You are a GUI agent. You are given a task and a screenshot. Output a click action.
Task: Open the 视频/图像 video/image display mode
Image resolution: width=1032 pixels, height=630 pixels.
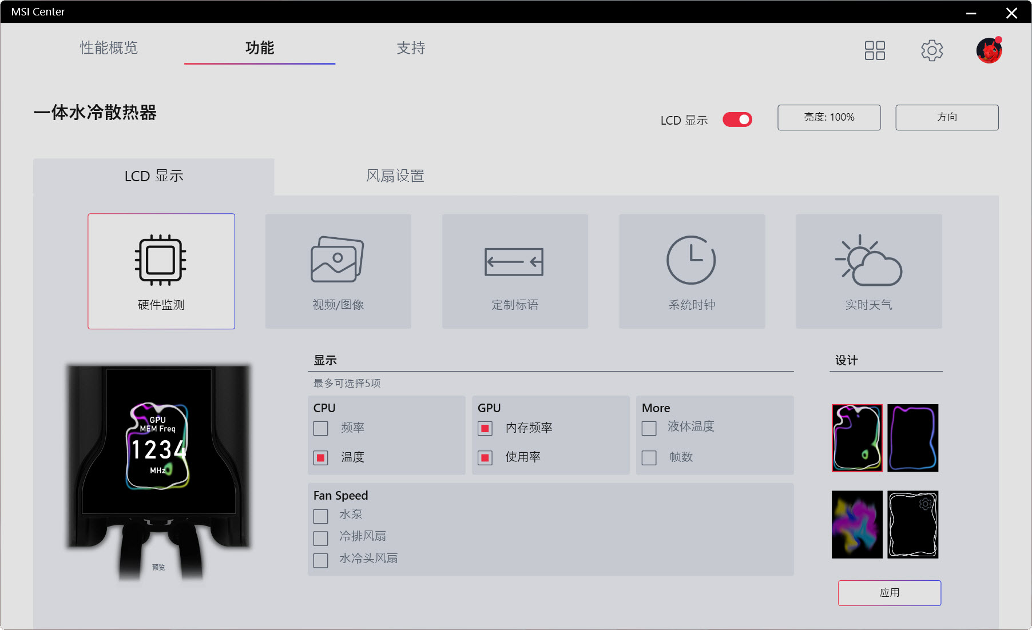point(338,271)
